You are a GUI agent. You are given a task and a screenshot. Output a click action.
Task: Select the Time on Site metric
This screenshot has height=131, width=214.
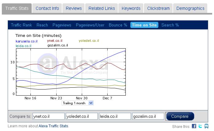144,25
